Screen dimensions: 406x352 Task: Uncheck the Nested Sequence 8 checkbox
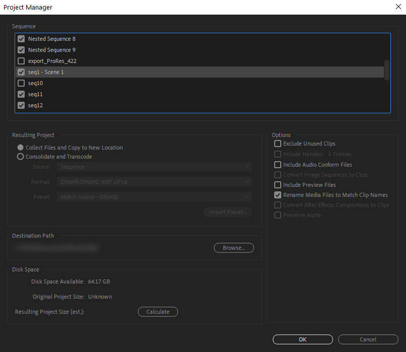click(21, 39)
